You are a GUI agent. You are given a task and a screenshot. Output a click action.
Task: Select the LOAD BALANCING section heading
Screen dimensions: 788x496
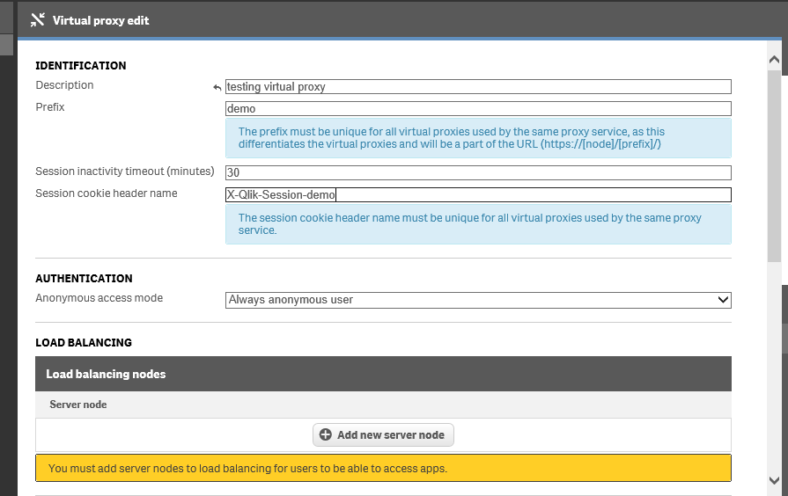[84, 343]
